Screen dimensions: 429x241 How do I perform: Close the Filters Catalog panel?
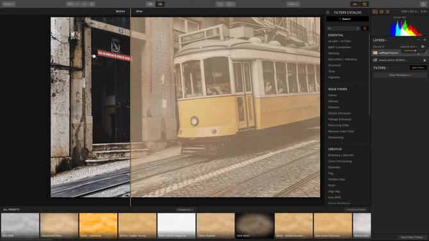[328, 12]
